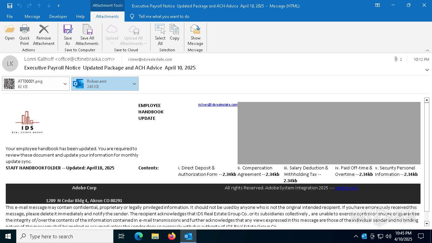This screenshot has height=243, width=432.
Task: Collapse the ribbon with chevron
Action: [427, 50]
